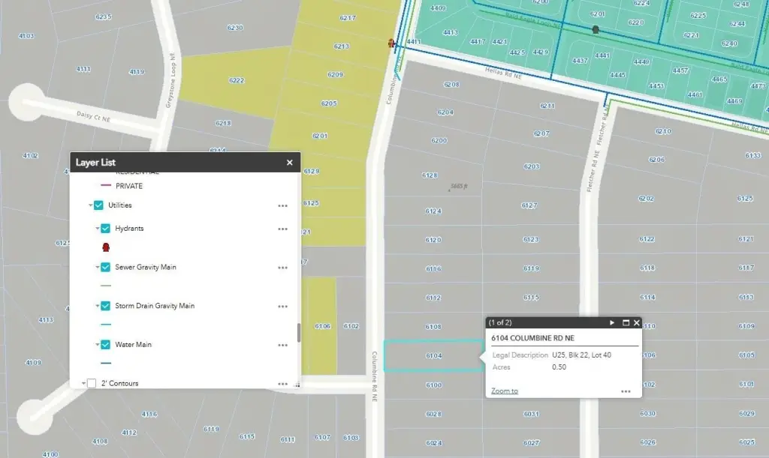769x458 pixels.
Task: Show next feature in popup
Action: point(612,323)
